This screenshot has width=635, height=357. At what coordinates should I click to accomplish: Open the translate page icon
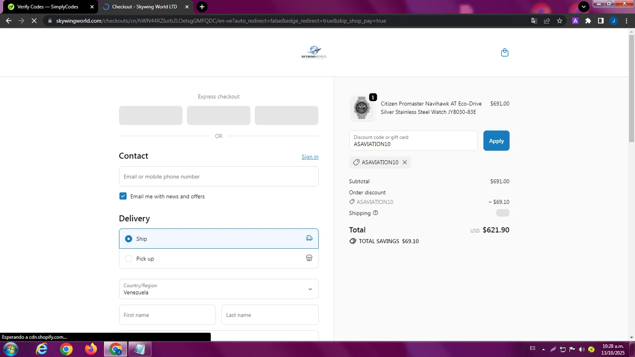click(534, 21)
